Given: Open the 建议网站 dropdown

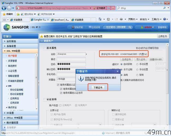Looking at the screenshot, I should tap(35, 14).
